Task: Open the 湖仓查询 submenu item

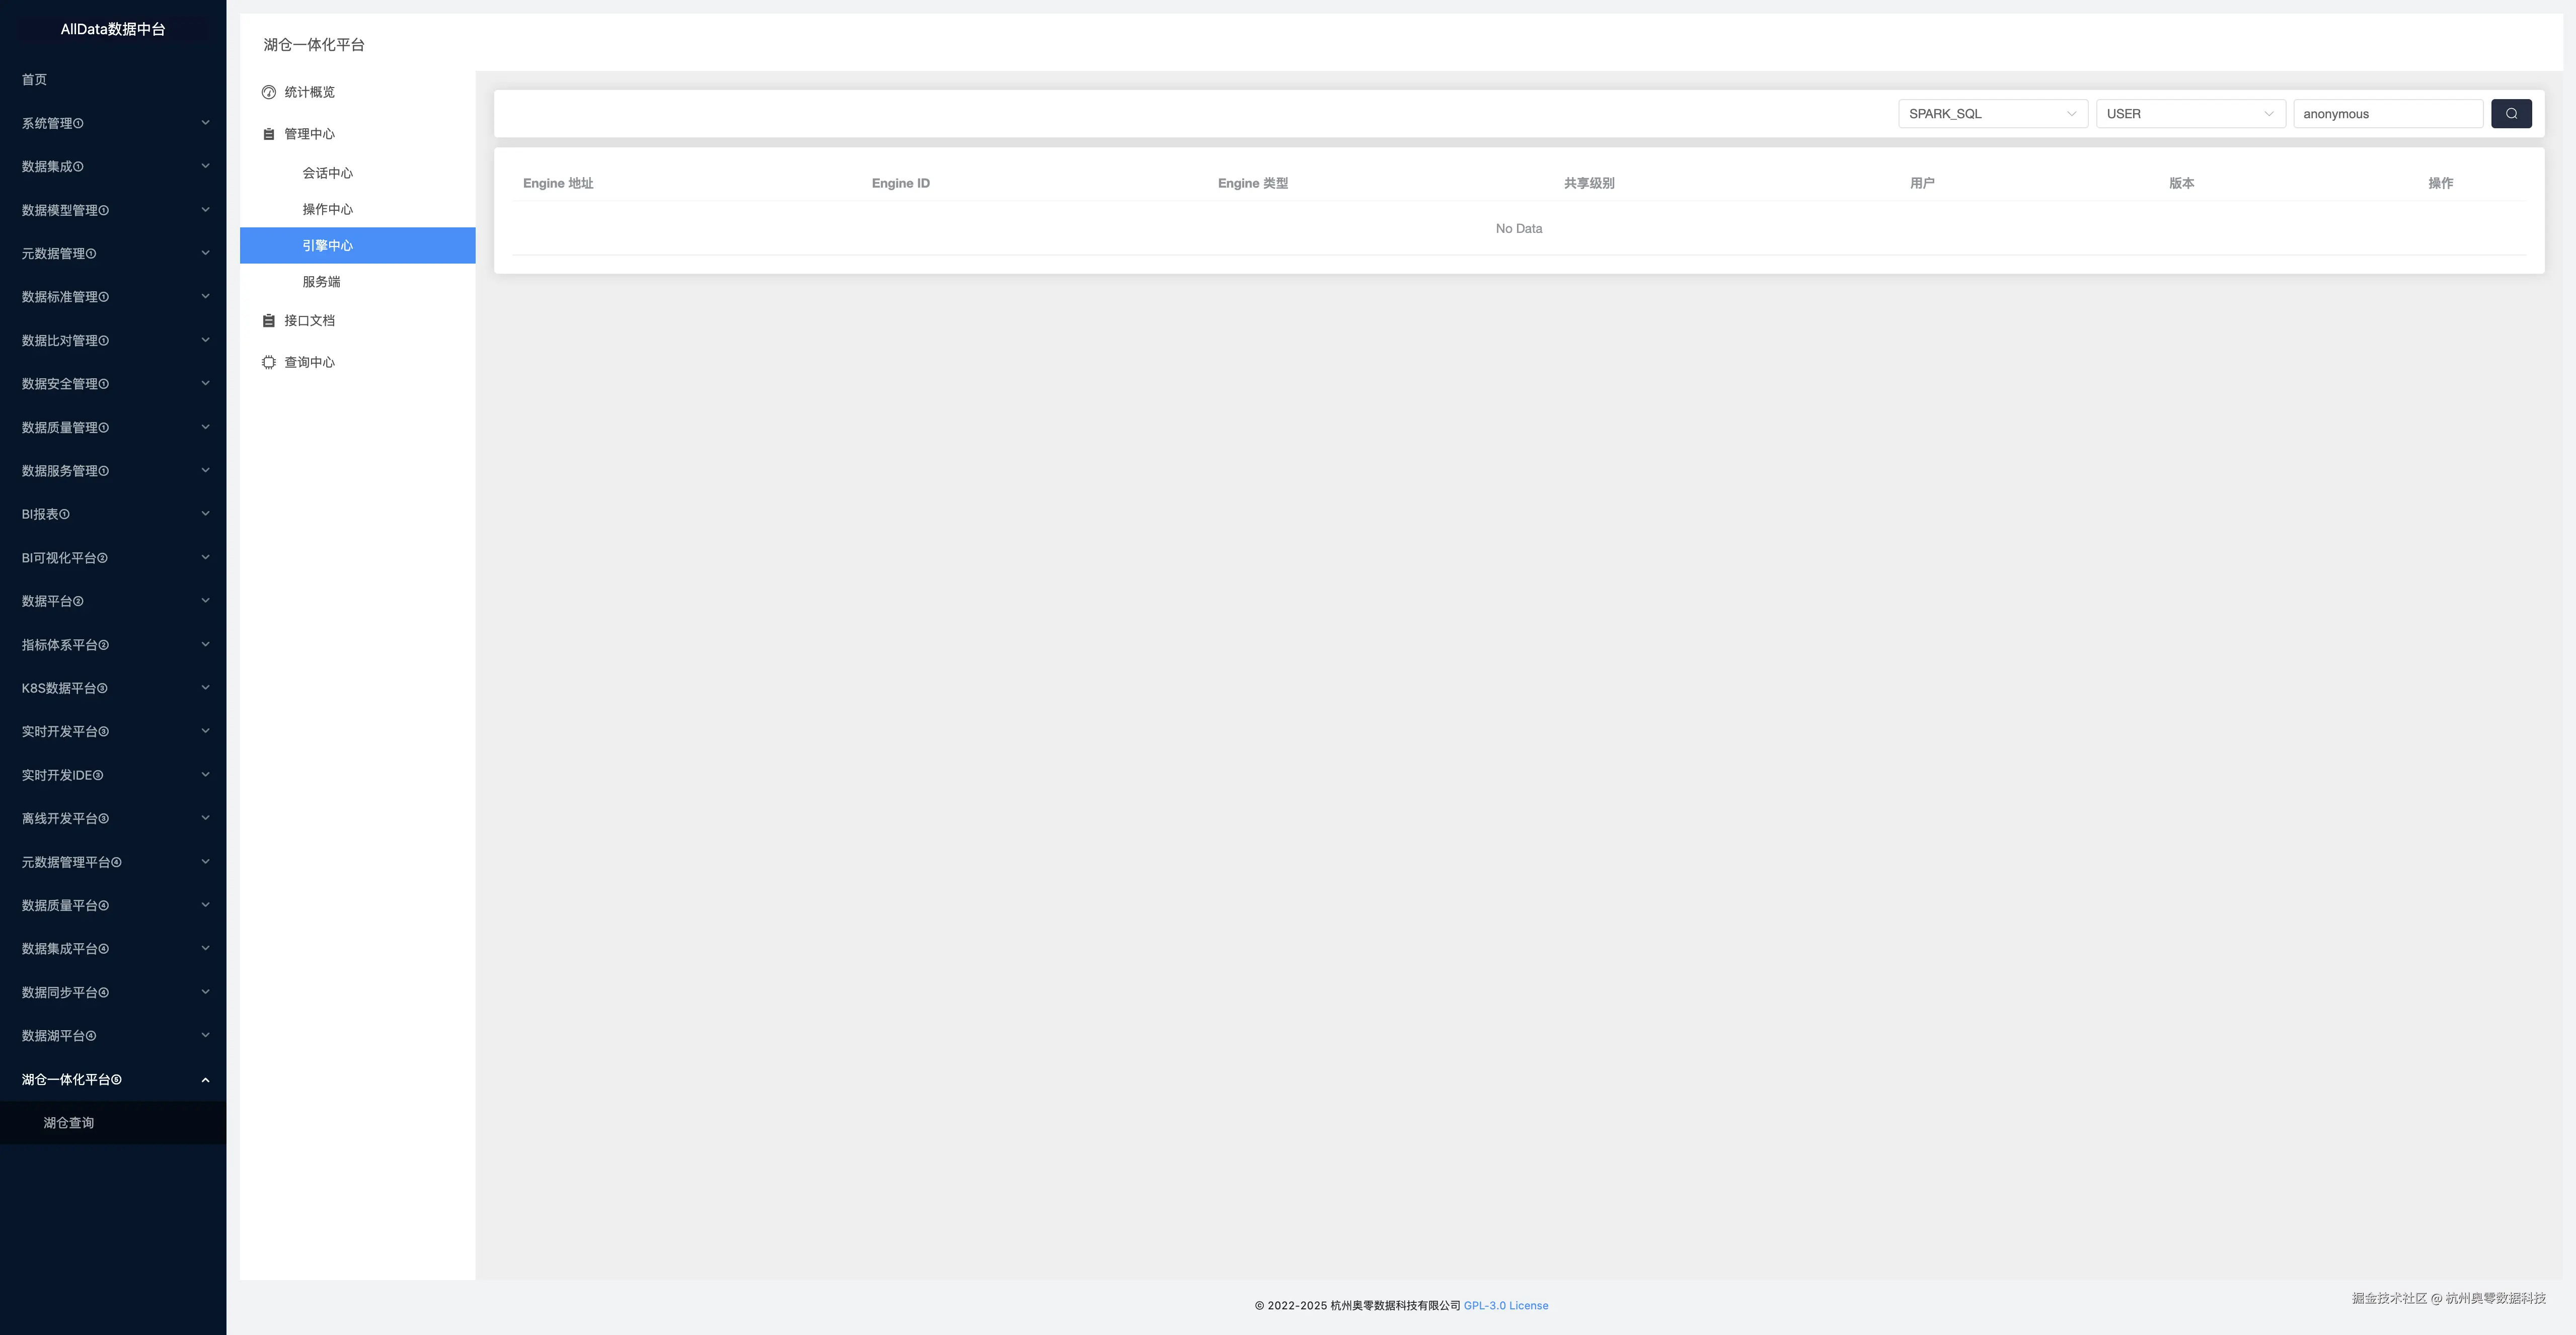Action: (x=113, y=1123)
